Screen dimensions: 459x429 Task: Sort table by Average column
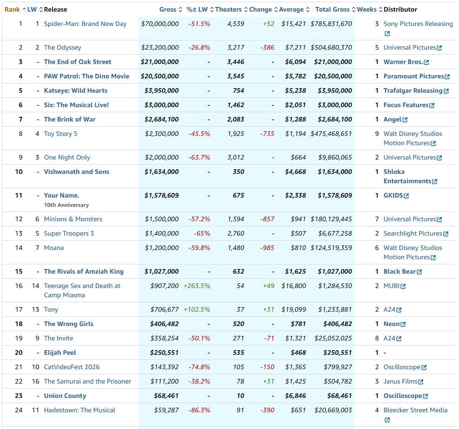(294, 9)
